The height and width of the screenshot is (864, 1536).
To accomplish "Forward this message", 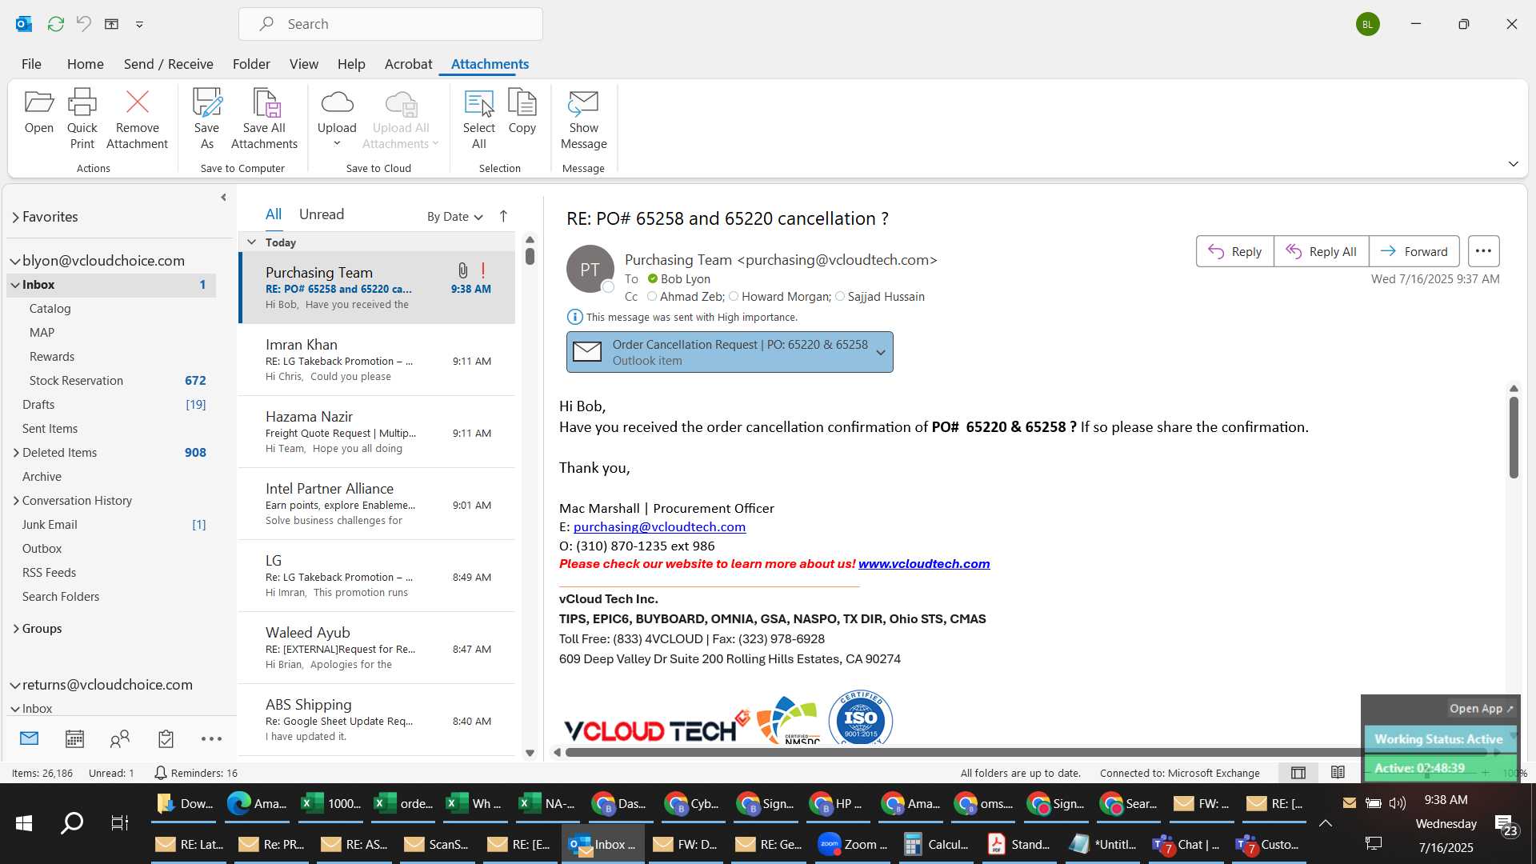I will (1414, 251).
